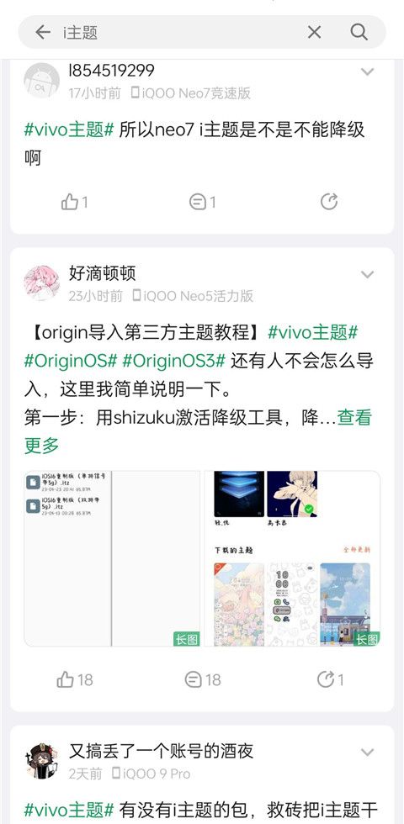Open the #OriginOS# hashtag
The image size is (404, 824).
(71, 361)
